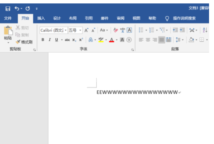This screenshot has width=214, height=144.
Task: Switch to the 视图 tab
Action: click(x=136, y=18)
